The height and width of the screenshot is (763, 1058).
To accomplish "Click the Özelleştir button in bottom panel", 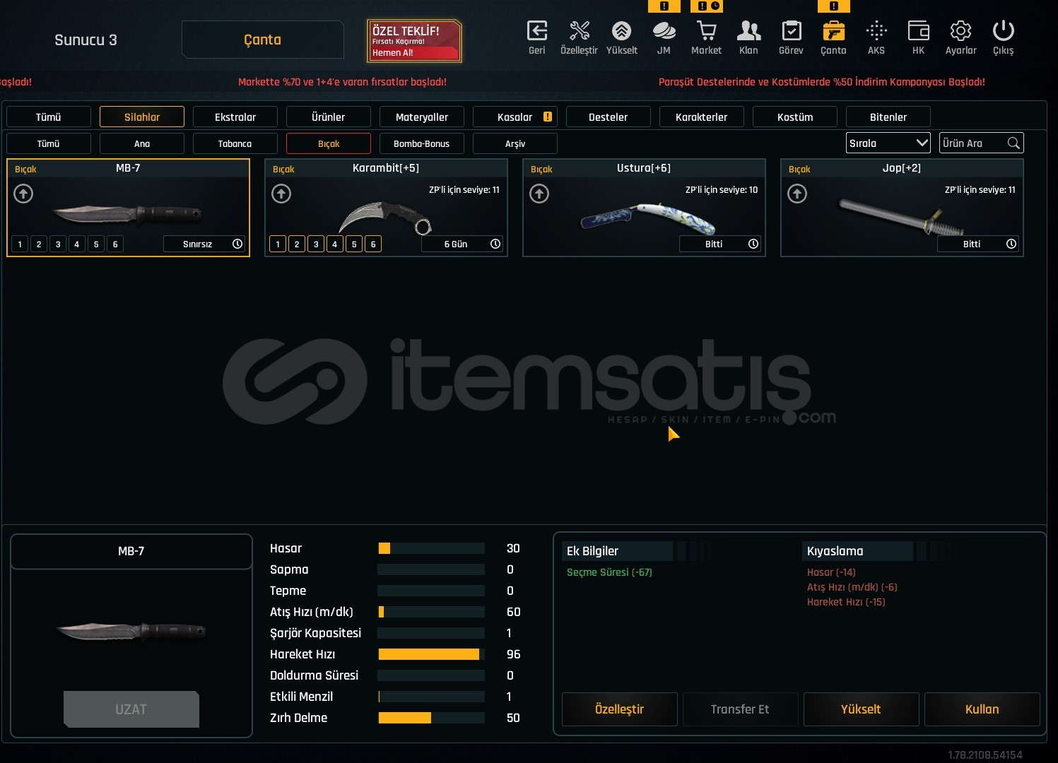I will tap(620, 709).
